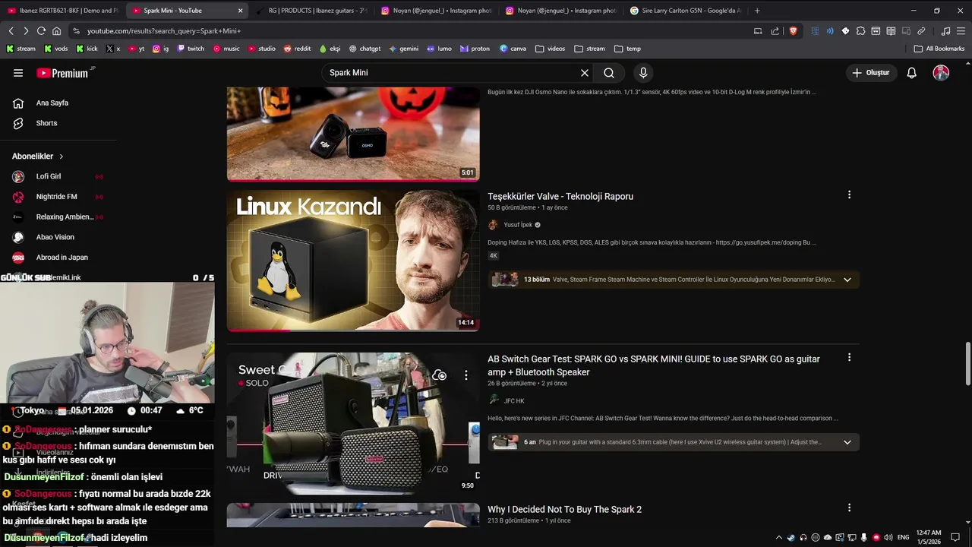The height and width of the screenshot is (547, 972).
Task: Start voice search with microphone icon
Action: [643, 73]
